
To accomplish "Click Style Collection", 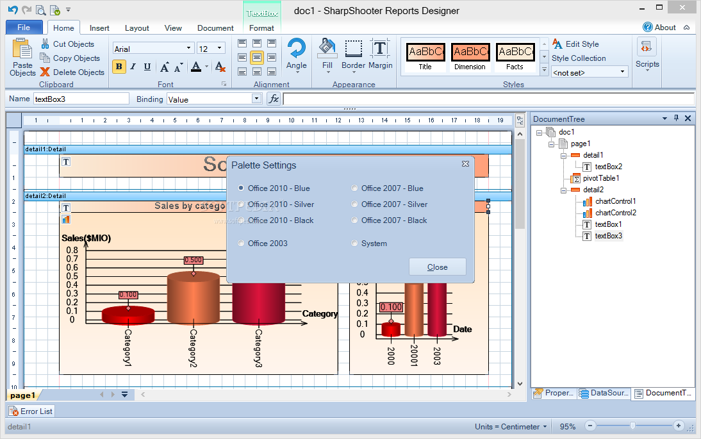I will 579,58.
